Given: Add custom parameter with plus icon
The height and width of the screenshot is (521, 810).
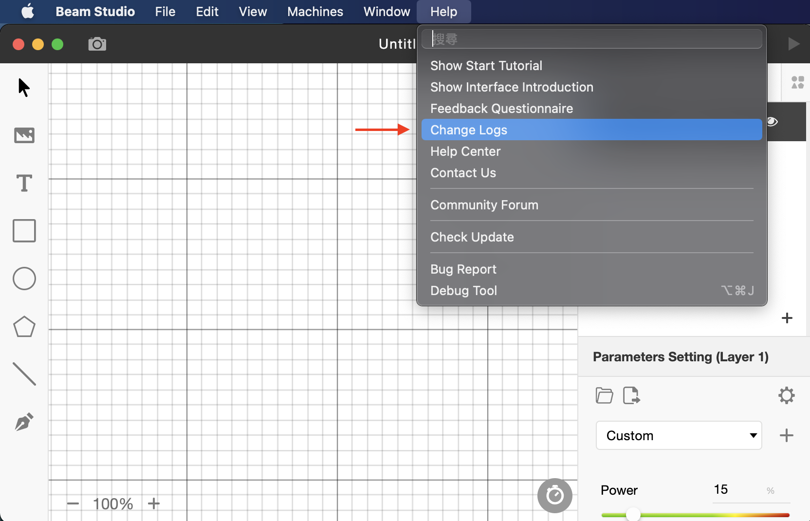Looking at the screenshot, I should pos(787,435).
